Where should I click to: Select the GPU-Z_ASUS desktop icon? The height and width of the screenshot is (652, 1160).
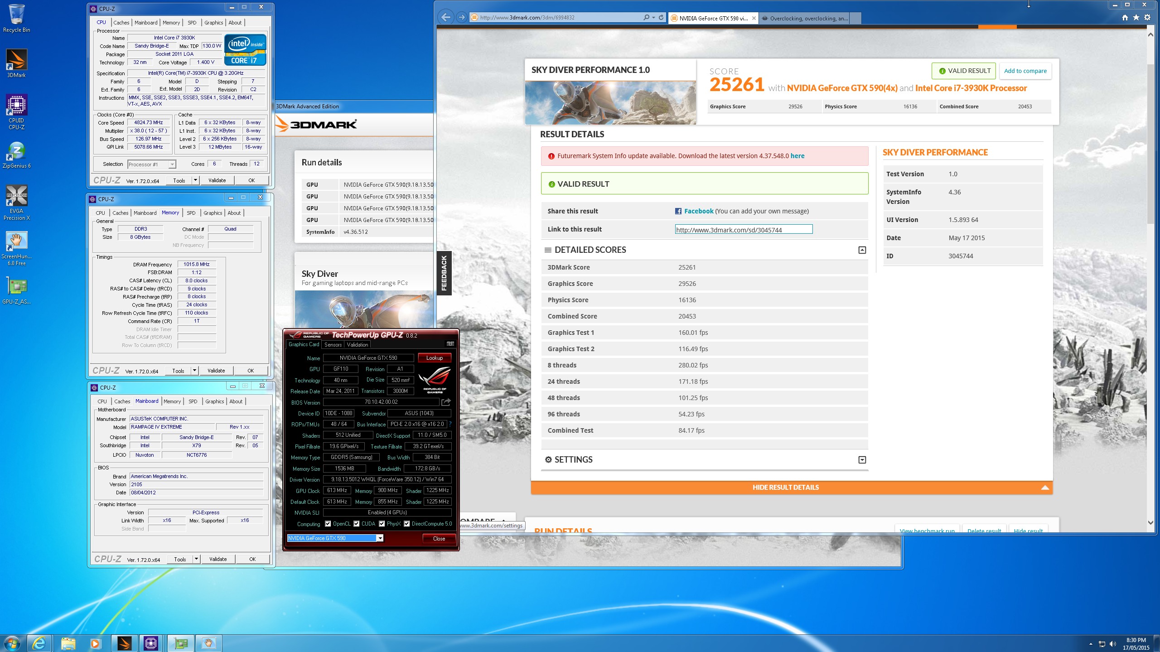16,290
